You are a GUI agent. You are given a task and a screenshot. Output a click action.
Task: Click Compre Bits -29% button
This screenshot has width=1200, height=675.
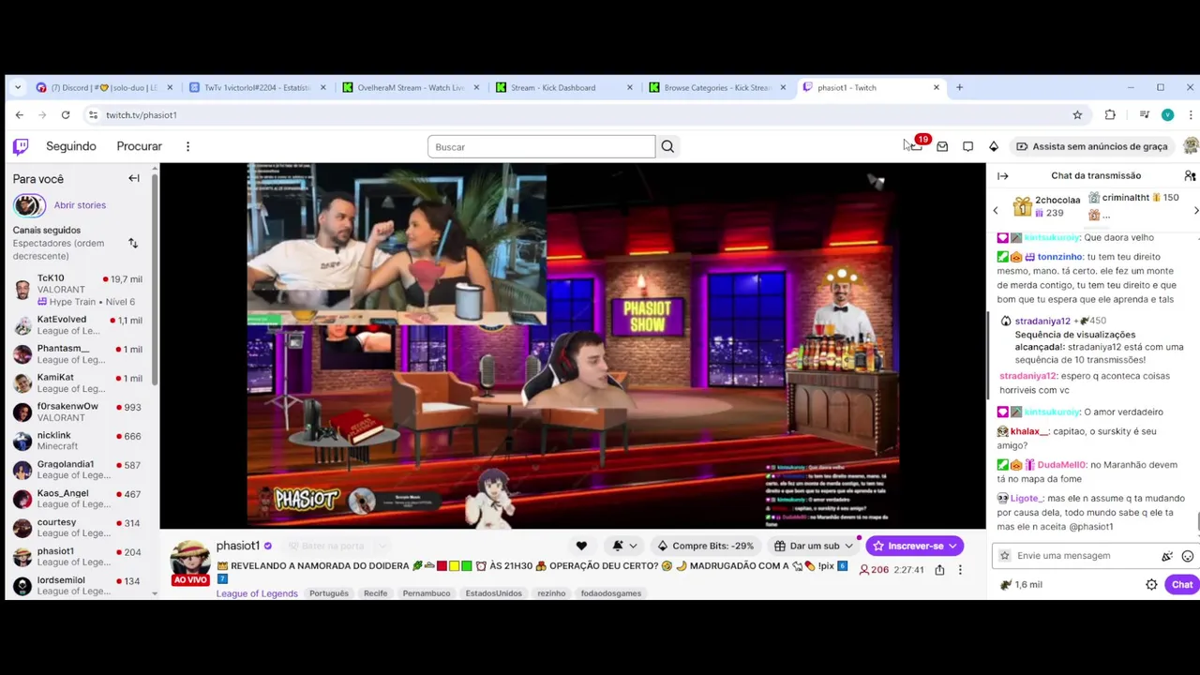[x=705, y=546]
